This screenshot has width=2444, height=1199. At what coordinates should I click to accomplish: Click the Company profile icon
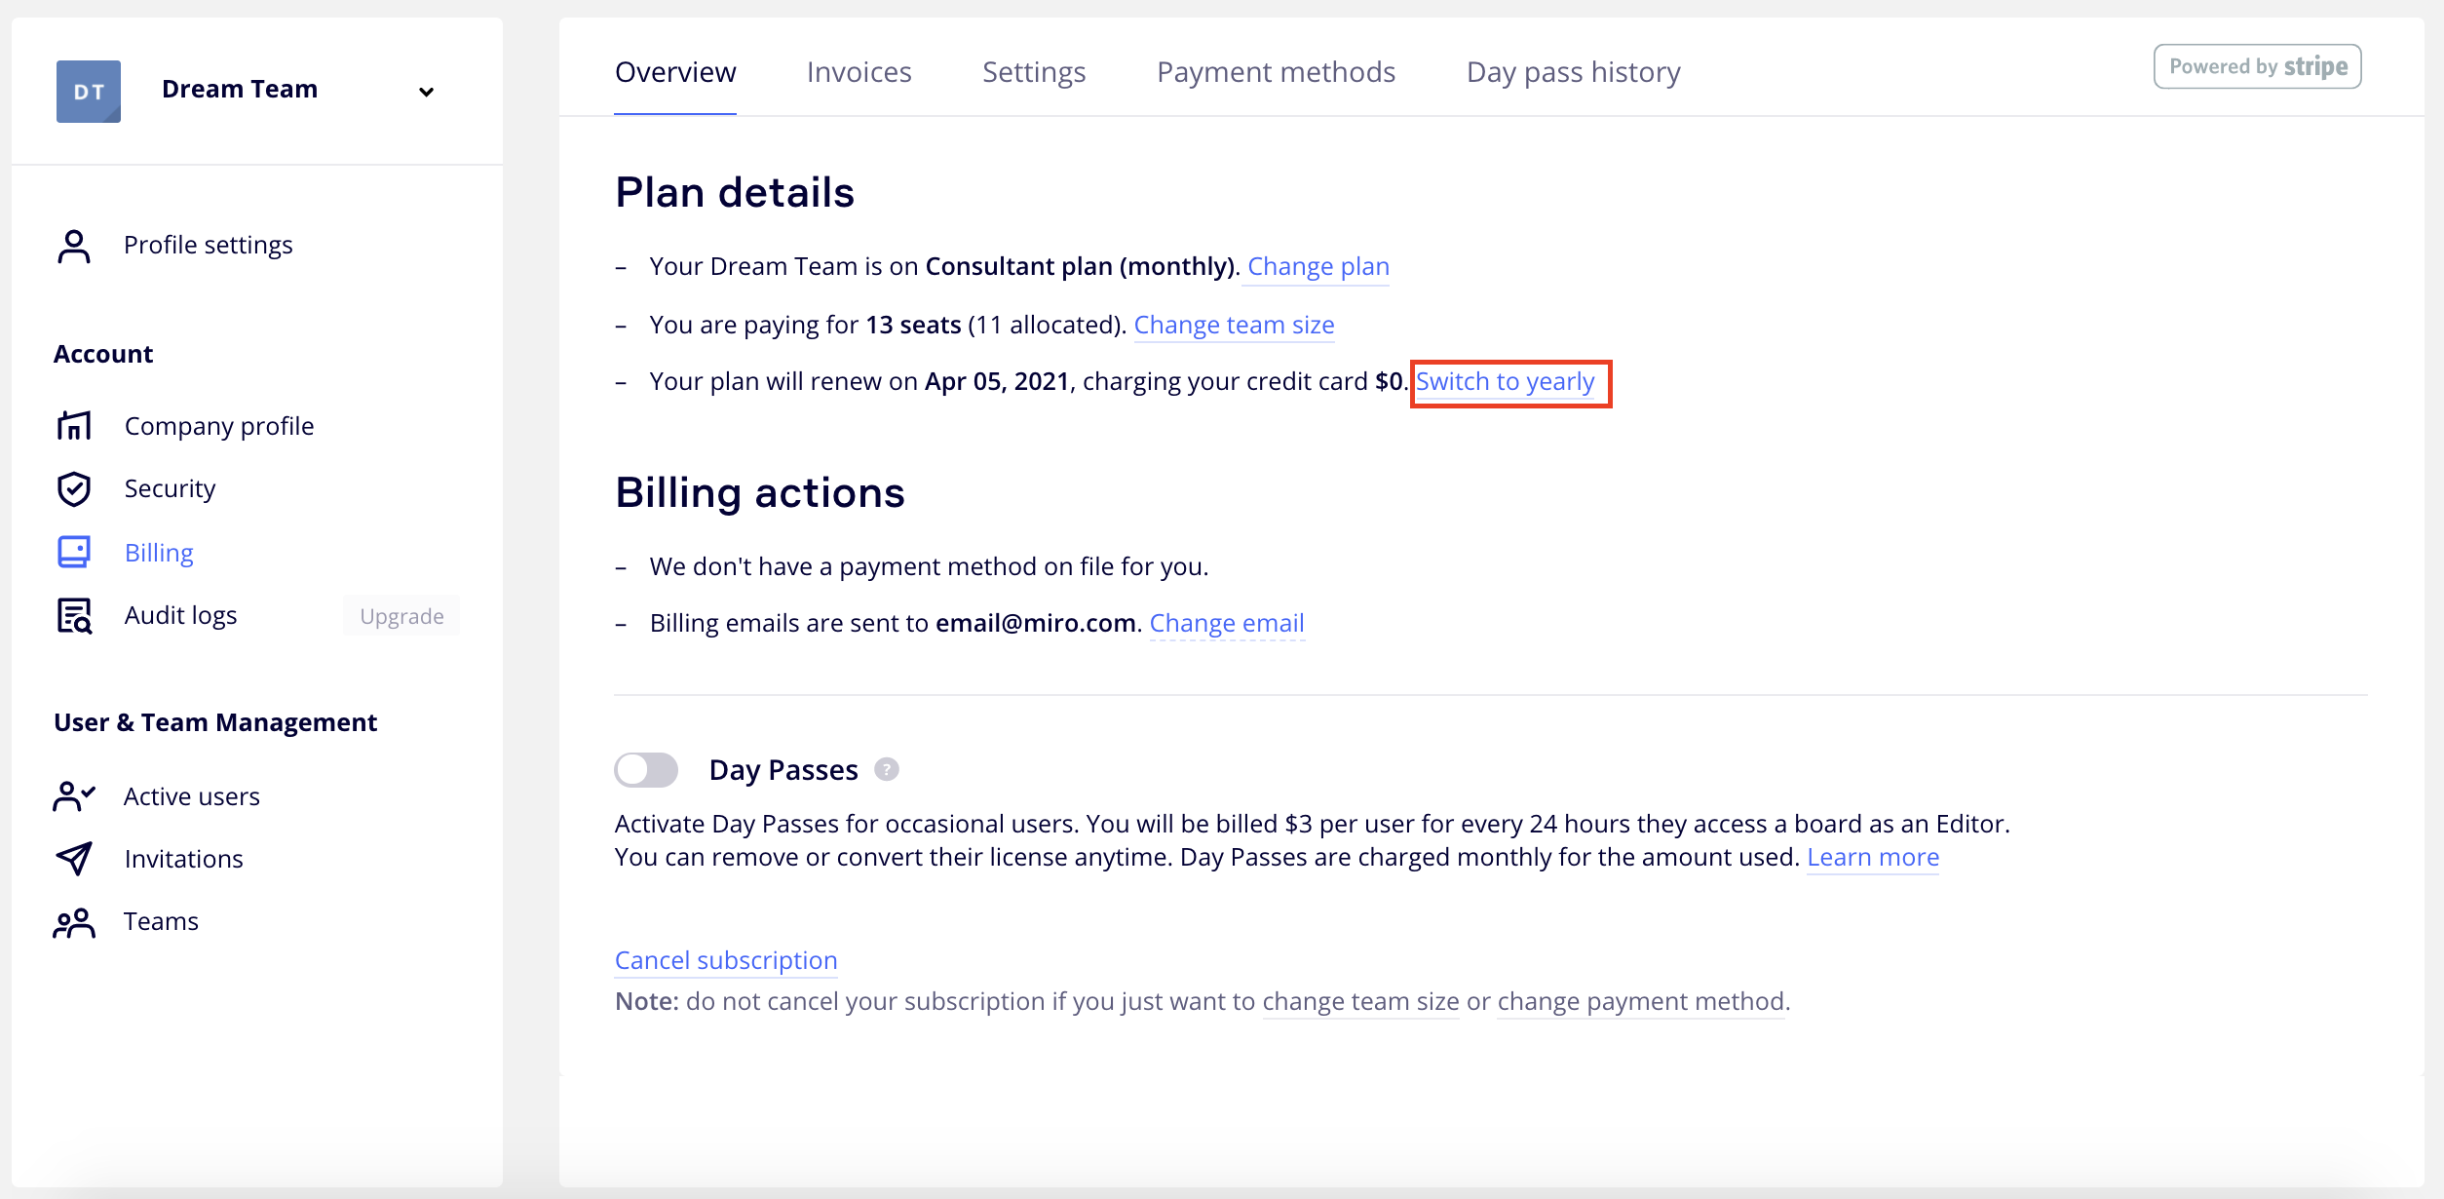point(75,426)
